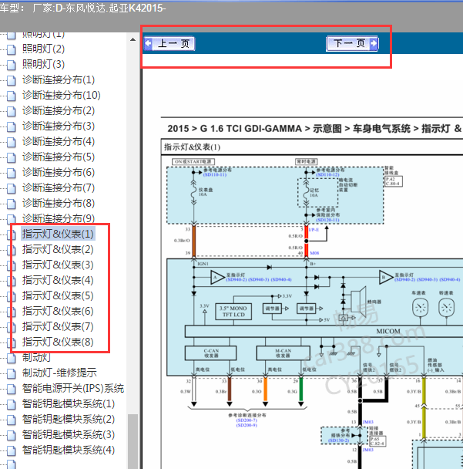Open 诊断连接分布(2) entry
Screen dimensions: 463x469
[x=59, y=110]
